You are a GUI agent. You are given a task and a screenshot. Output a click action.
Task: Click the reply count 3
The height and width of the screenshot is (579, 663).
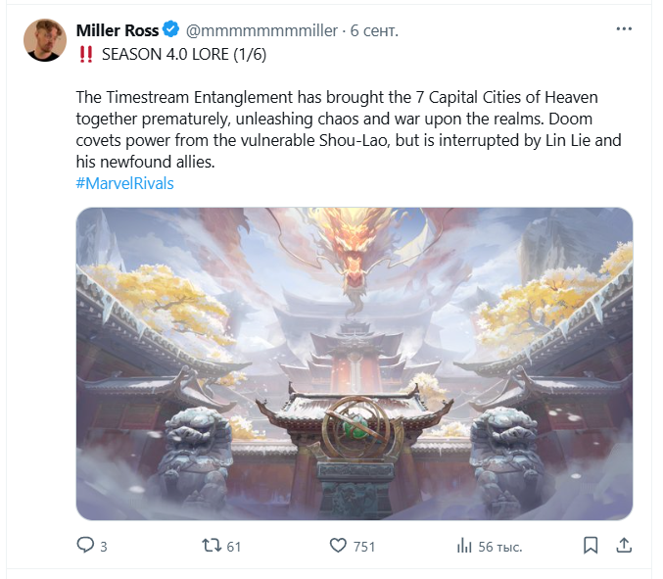[x=104, y=547]
